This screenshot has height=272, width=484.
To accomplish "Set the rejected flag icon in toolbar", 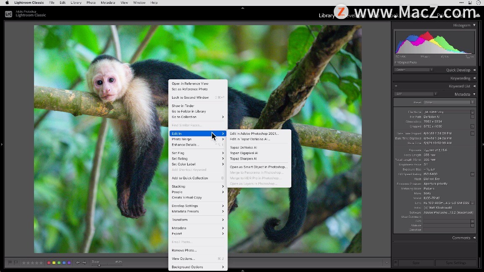I will tap(16, 262).
